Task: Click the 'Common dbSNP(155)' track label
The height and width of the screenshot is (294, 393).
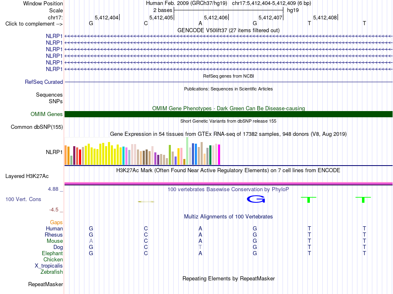Action: click(x=36, y=127)
